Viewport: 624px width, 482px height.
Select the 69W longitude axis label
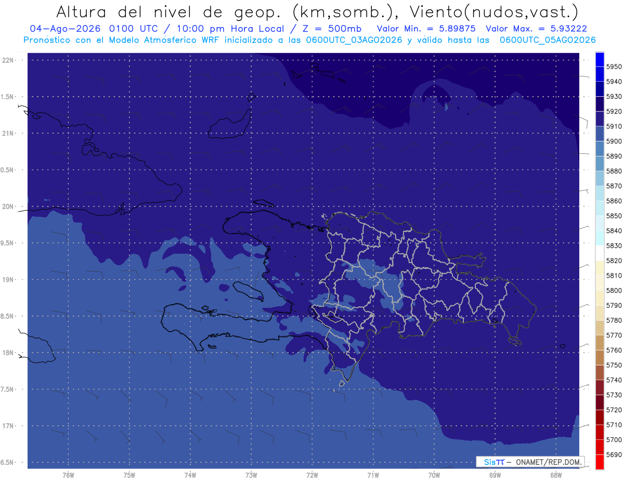(495, 475)
